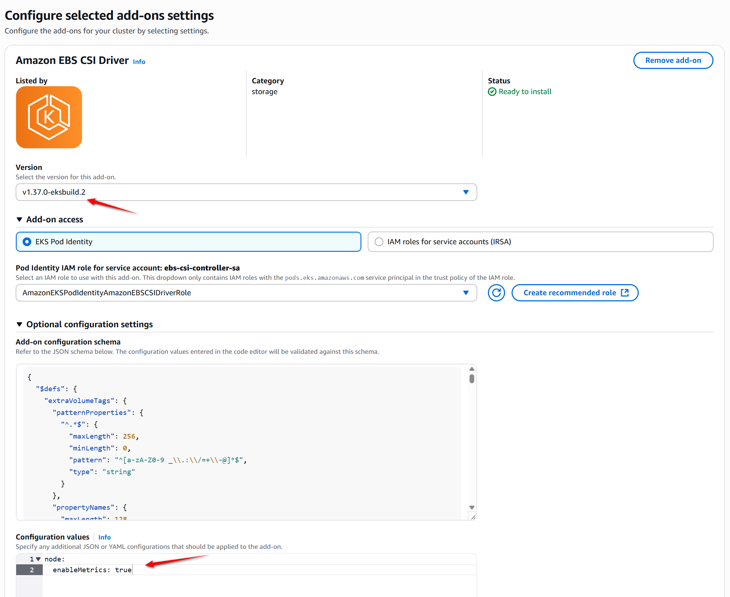Viewport: 730px width, 597px height.
Task: Select IAM roles for service accounts (IRSA)
Action: tap(379, 242)
